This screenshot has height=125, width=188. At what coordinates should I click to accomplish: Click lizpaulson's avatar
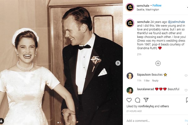pyautogui.click(x=130, y=76)
